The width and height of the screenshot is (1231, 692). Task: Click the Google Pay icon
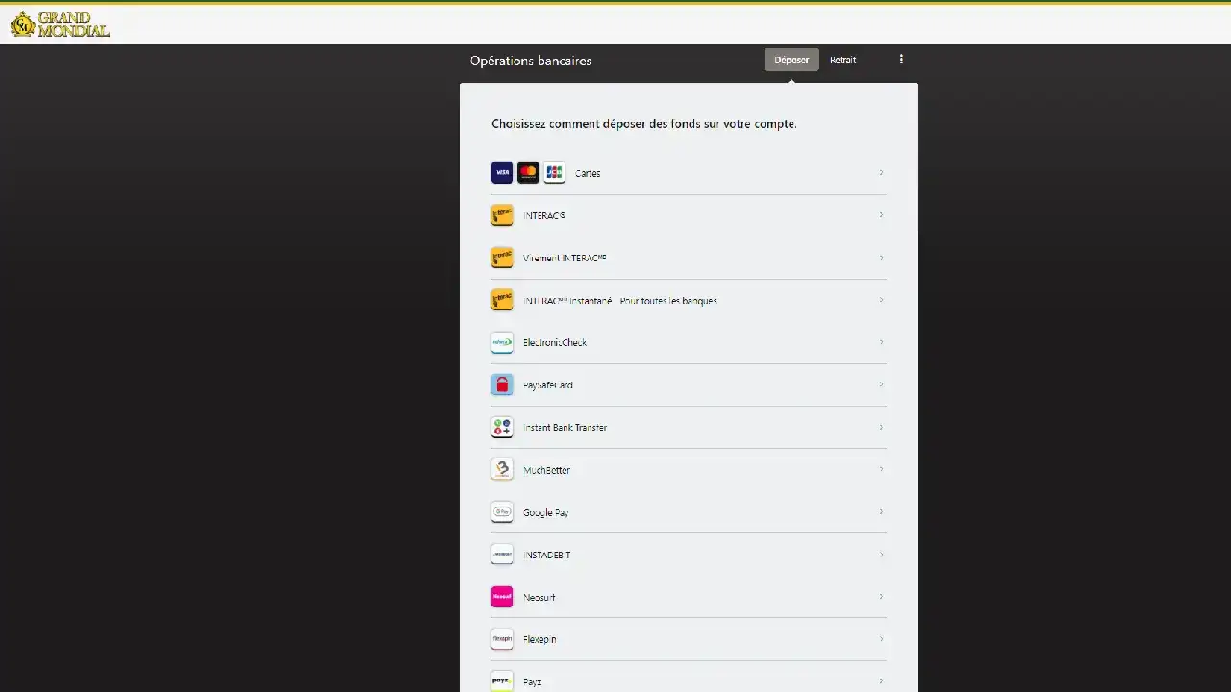[x=502, y=512]
